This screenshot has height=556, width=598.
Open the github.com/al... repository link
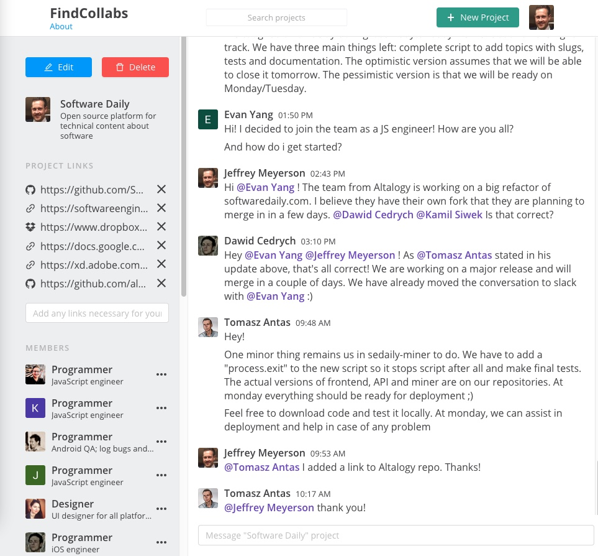(x=94, y=284)
